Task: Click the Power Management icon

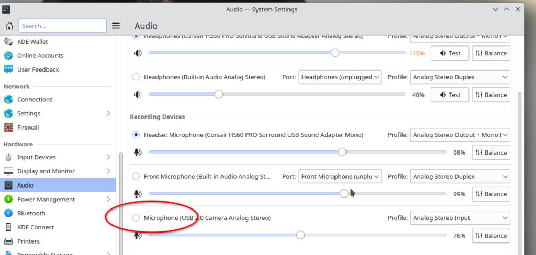Action: 8,200
